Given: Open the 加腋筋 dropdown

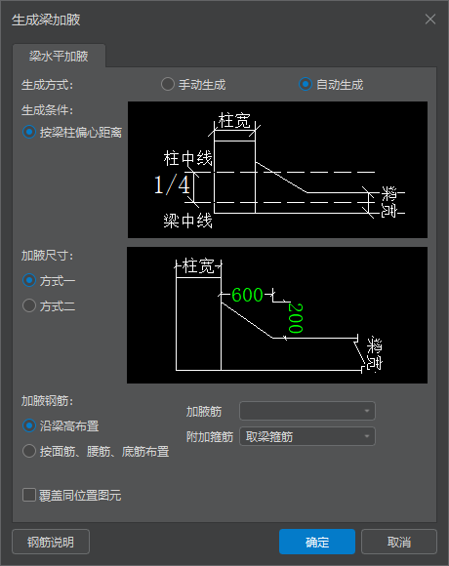Looking at the screenshot, I should [x=307, y=411].
